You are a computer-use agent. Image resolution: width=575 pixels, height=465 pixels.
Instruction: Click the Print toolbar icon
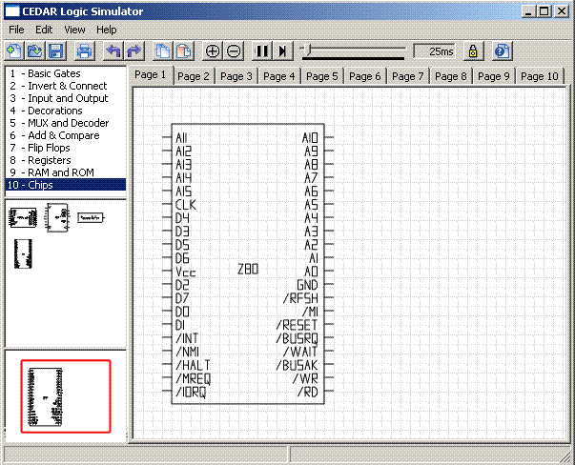84,51
